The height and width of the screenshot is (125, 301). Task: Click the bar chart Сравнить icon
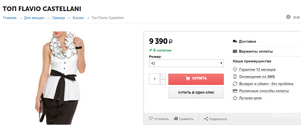(176, 118)
